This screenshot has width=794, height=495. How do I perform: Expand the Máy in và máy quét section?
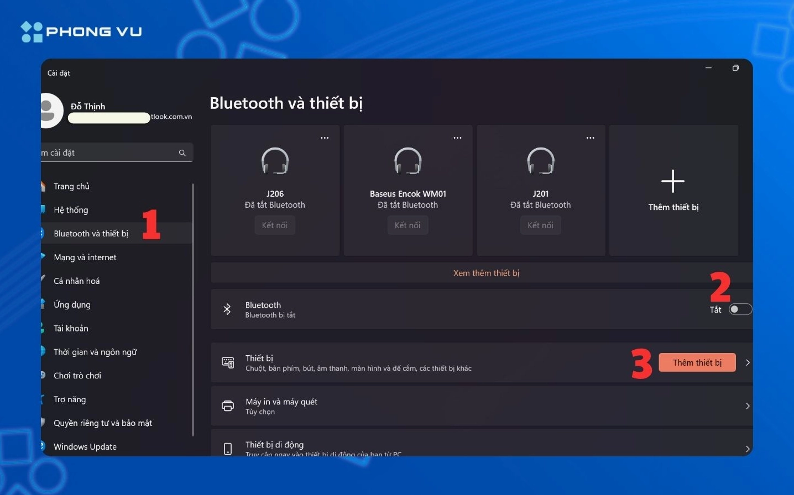tap(748, 406)
